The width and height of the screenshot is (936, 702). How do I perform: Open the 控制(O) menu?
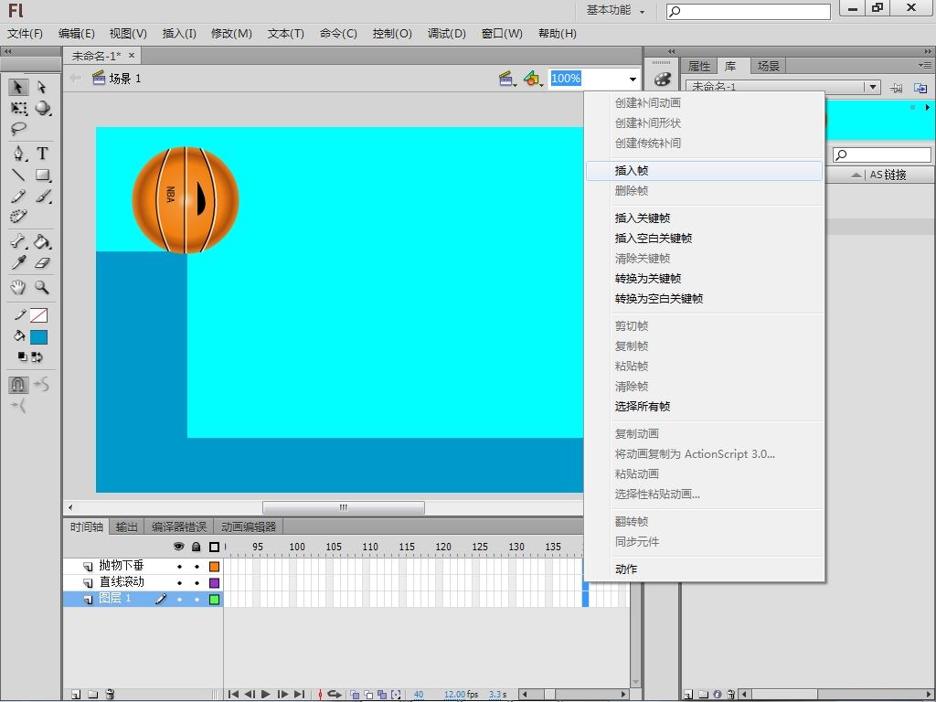[x=392, y=34]
